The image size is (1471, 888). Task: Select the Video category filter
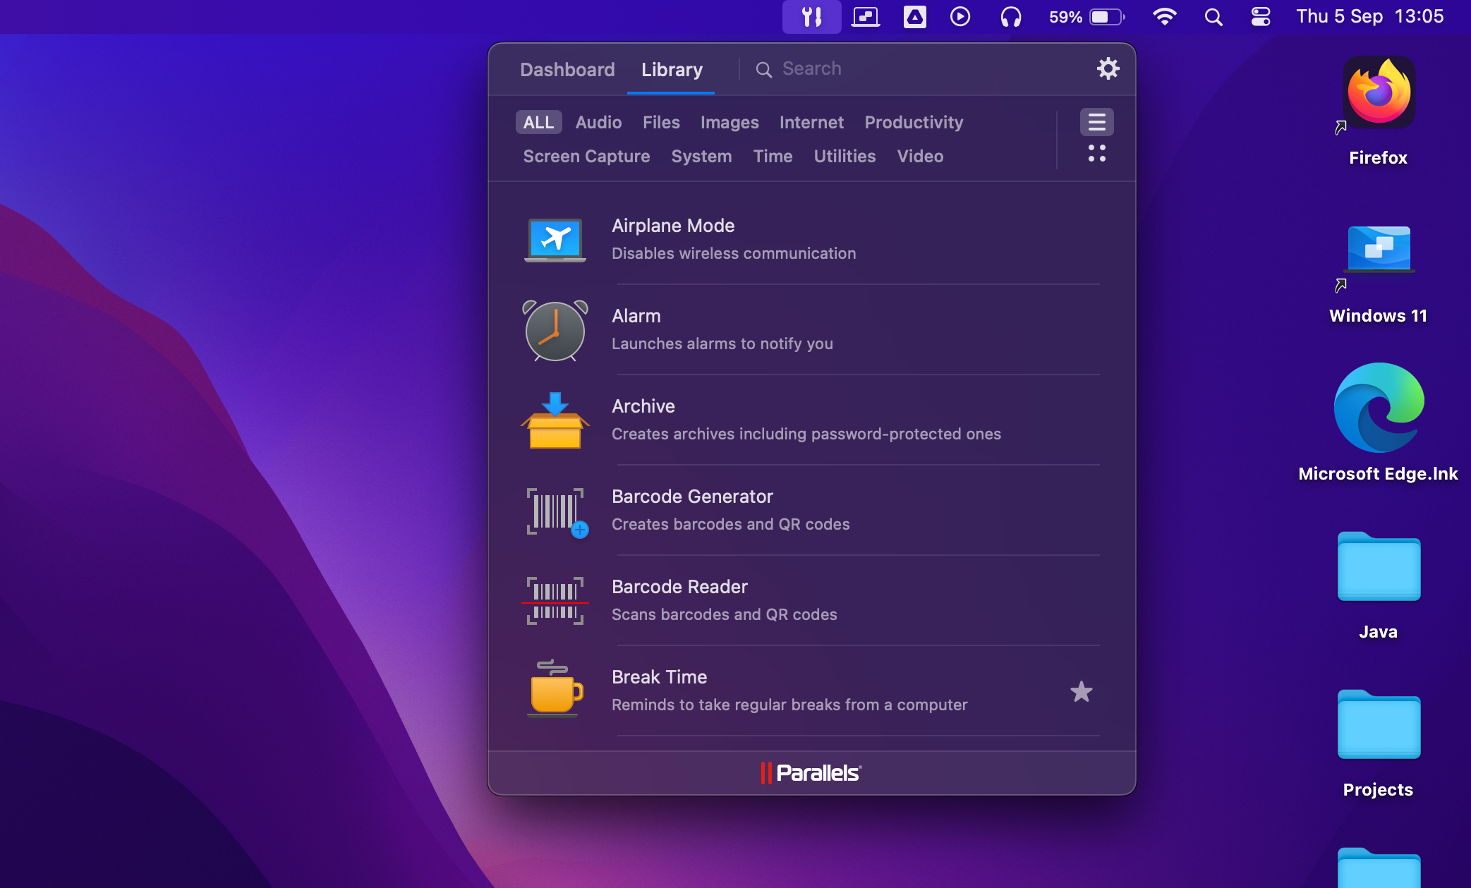[x=921, y=154]
